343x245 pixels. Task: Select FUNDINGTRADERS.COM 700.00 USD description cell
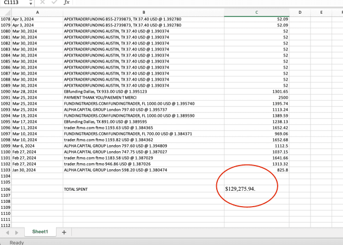[144, 134]
